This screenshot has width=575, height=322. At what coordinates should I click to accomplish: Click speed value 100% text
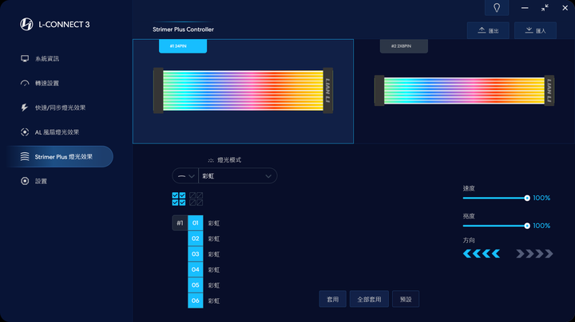541,198
